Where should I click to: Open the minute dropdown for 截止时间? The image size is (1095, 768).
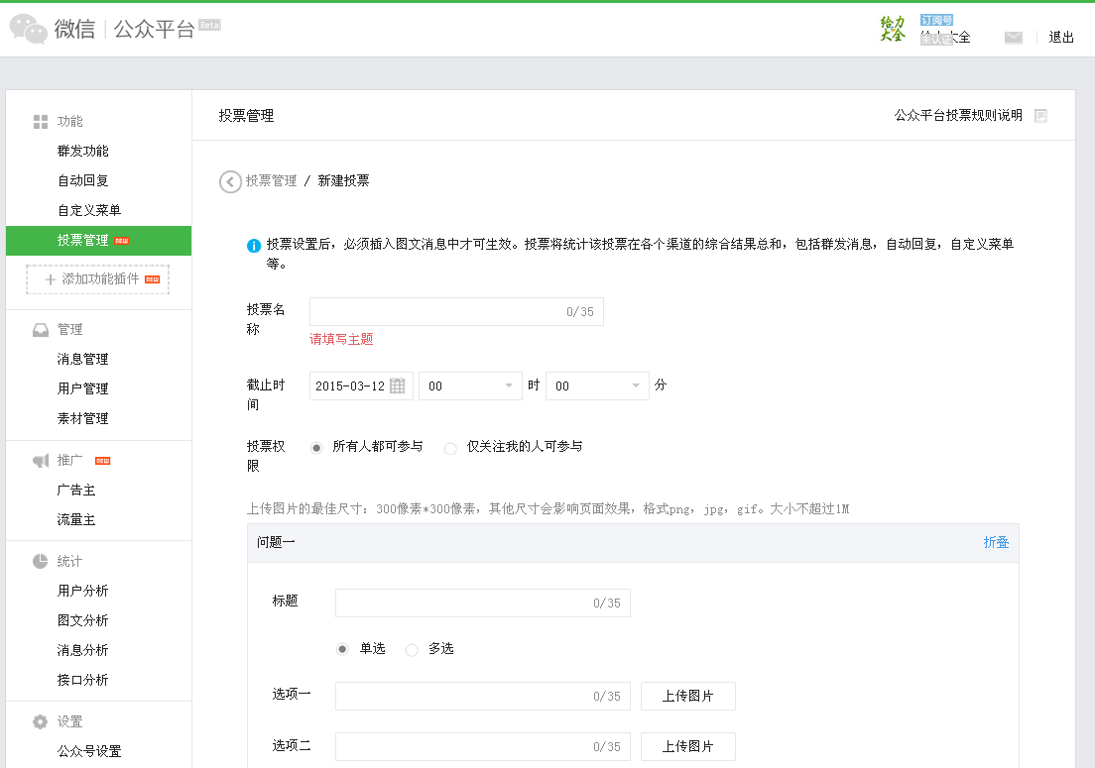click(597, 386)
